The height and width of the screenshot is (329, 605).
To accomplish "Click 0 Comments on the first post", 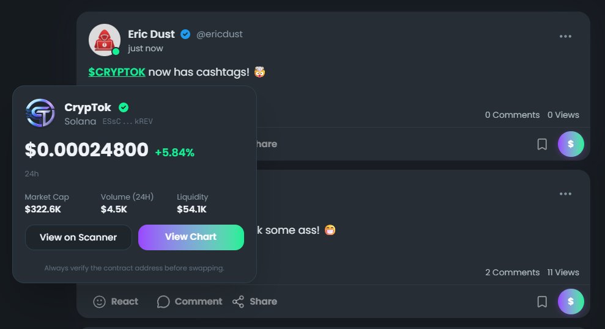I will [x=512, y=115].
